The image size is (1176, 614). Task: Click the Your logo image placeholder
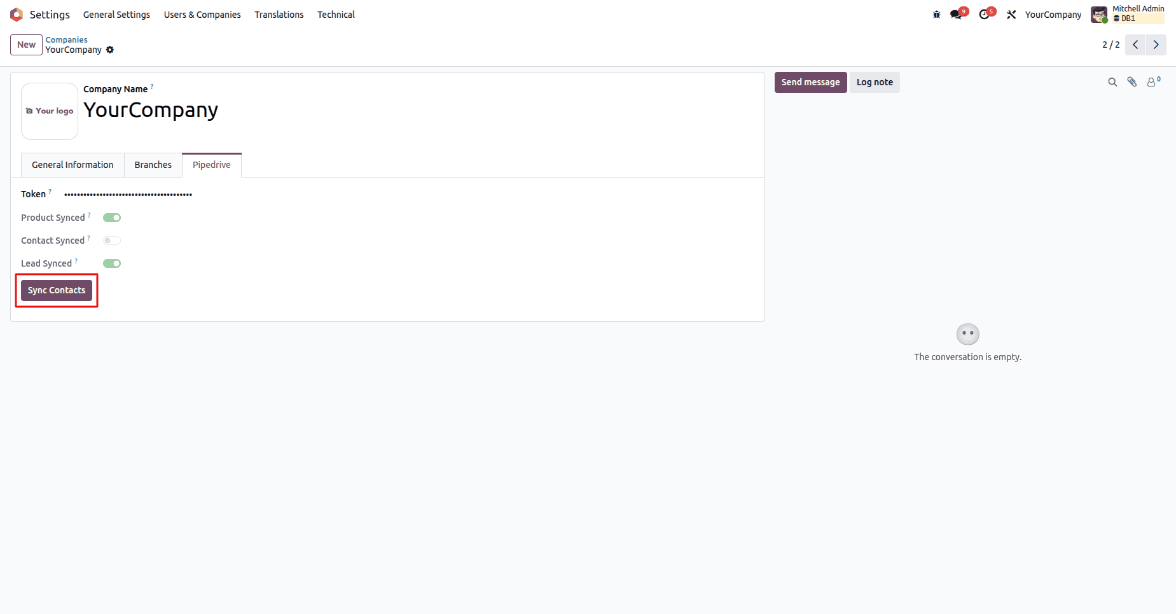tap(50, 111)
